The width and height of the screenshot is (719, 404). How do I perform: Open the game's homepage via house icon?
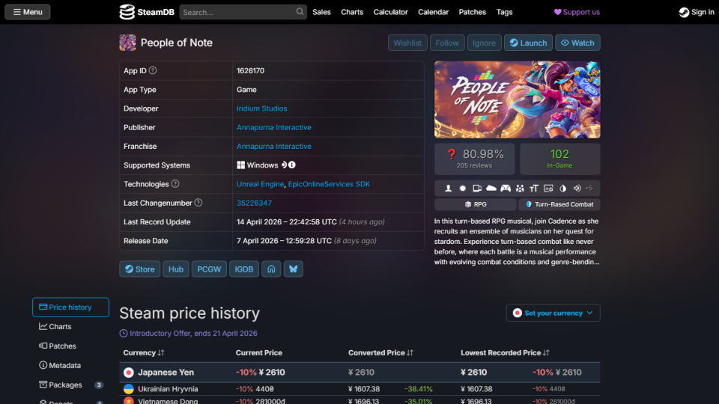coord(270,269)
